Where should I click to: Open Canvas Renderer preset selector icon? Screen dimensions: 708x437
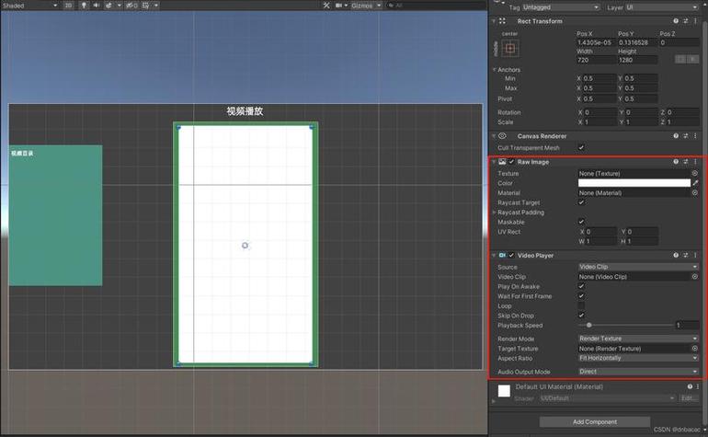[685, 135]
